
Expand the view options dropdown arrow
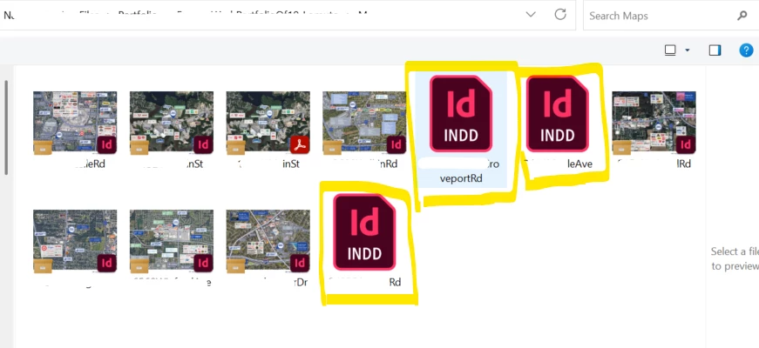(x=687, y=50)
